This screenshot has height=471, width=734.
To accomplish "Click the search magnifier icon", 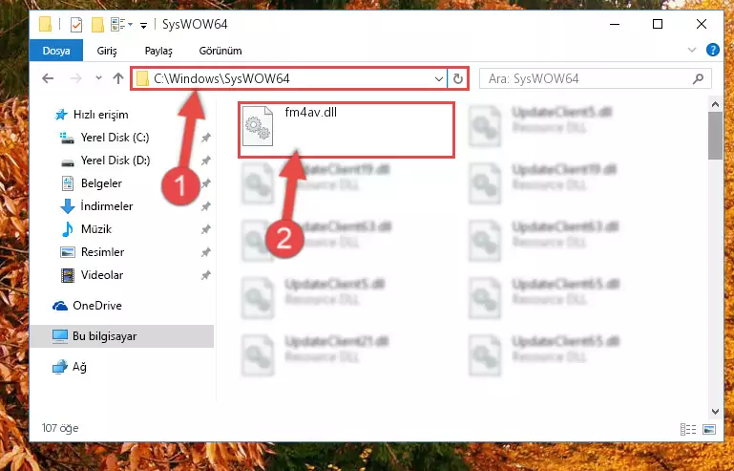I will click(698, 78).
